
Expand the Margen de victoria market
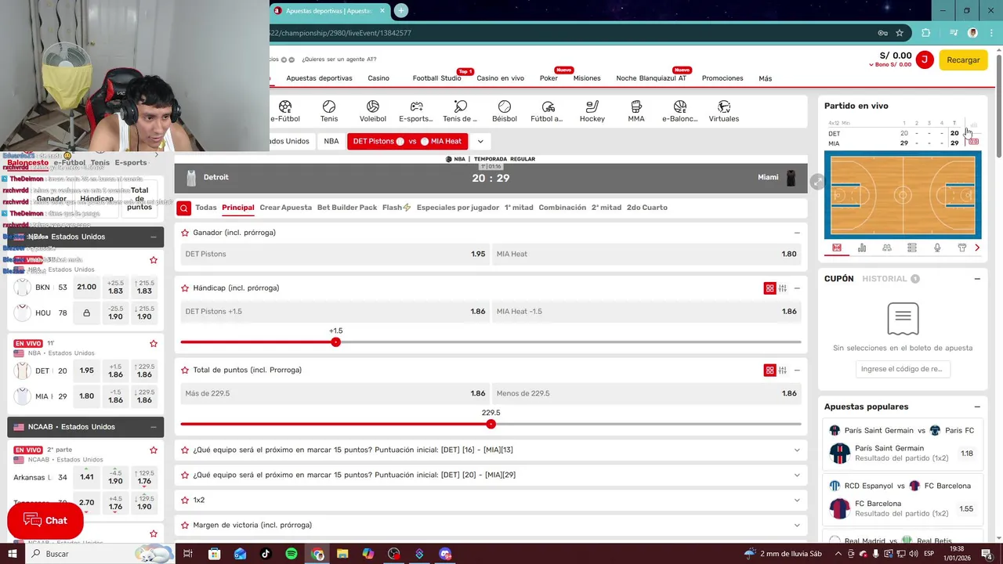[797, 526]
